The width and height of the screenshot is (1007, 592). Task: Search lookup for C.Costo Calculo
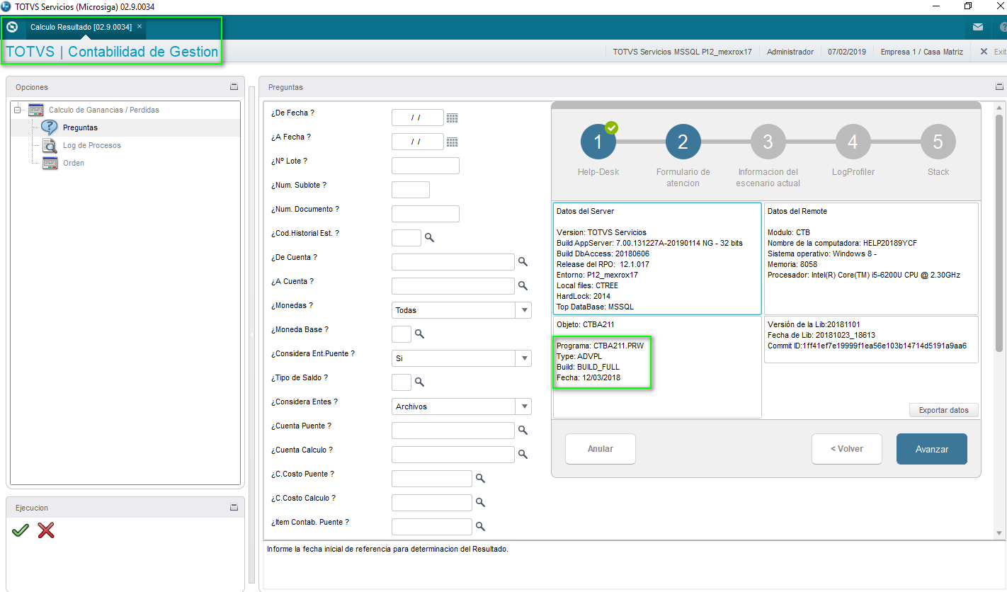(x=480, y=503)
